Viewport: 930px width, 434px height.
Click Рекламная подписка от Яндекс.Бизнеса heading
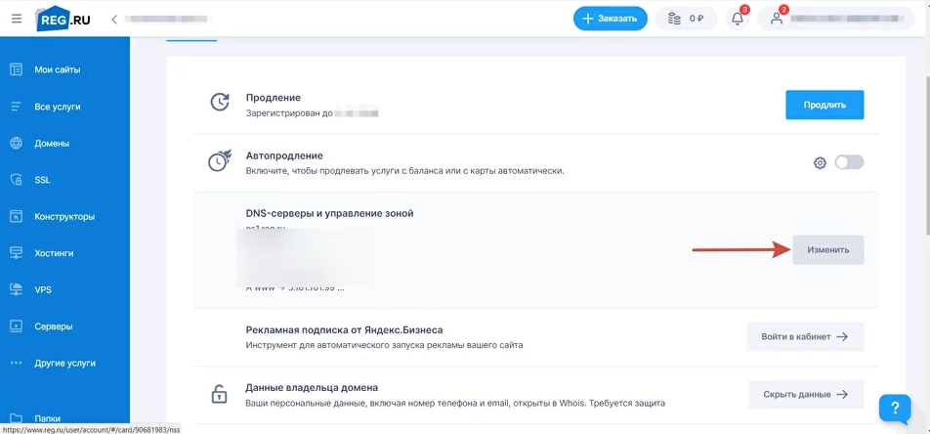[344, 330]
